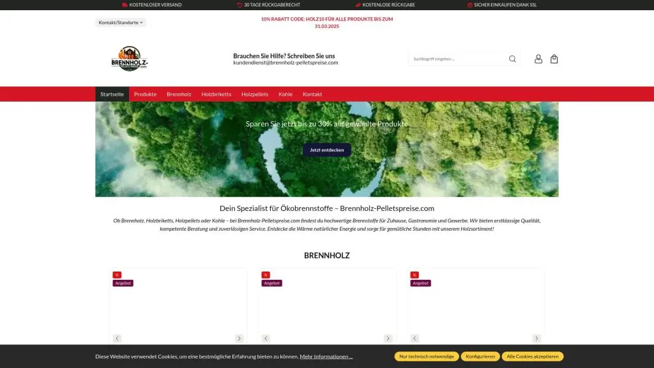654x368 pixels.
Task: Click the right arrow on second product card
Action: pos(388,338)
